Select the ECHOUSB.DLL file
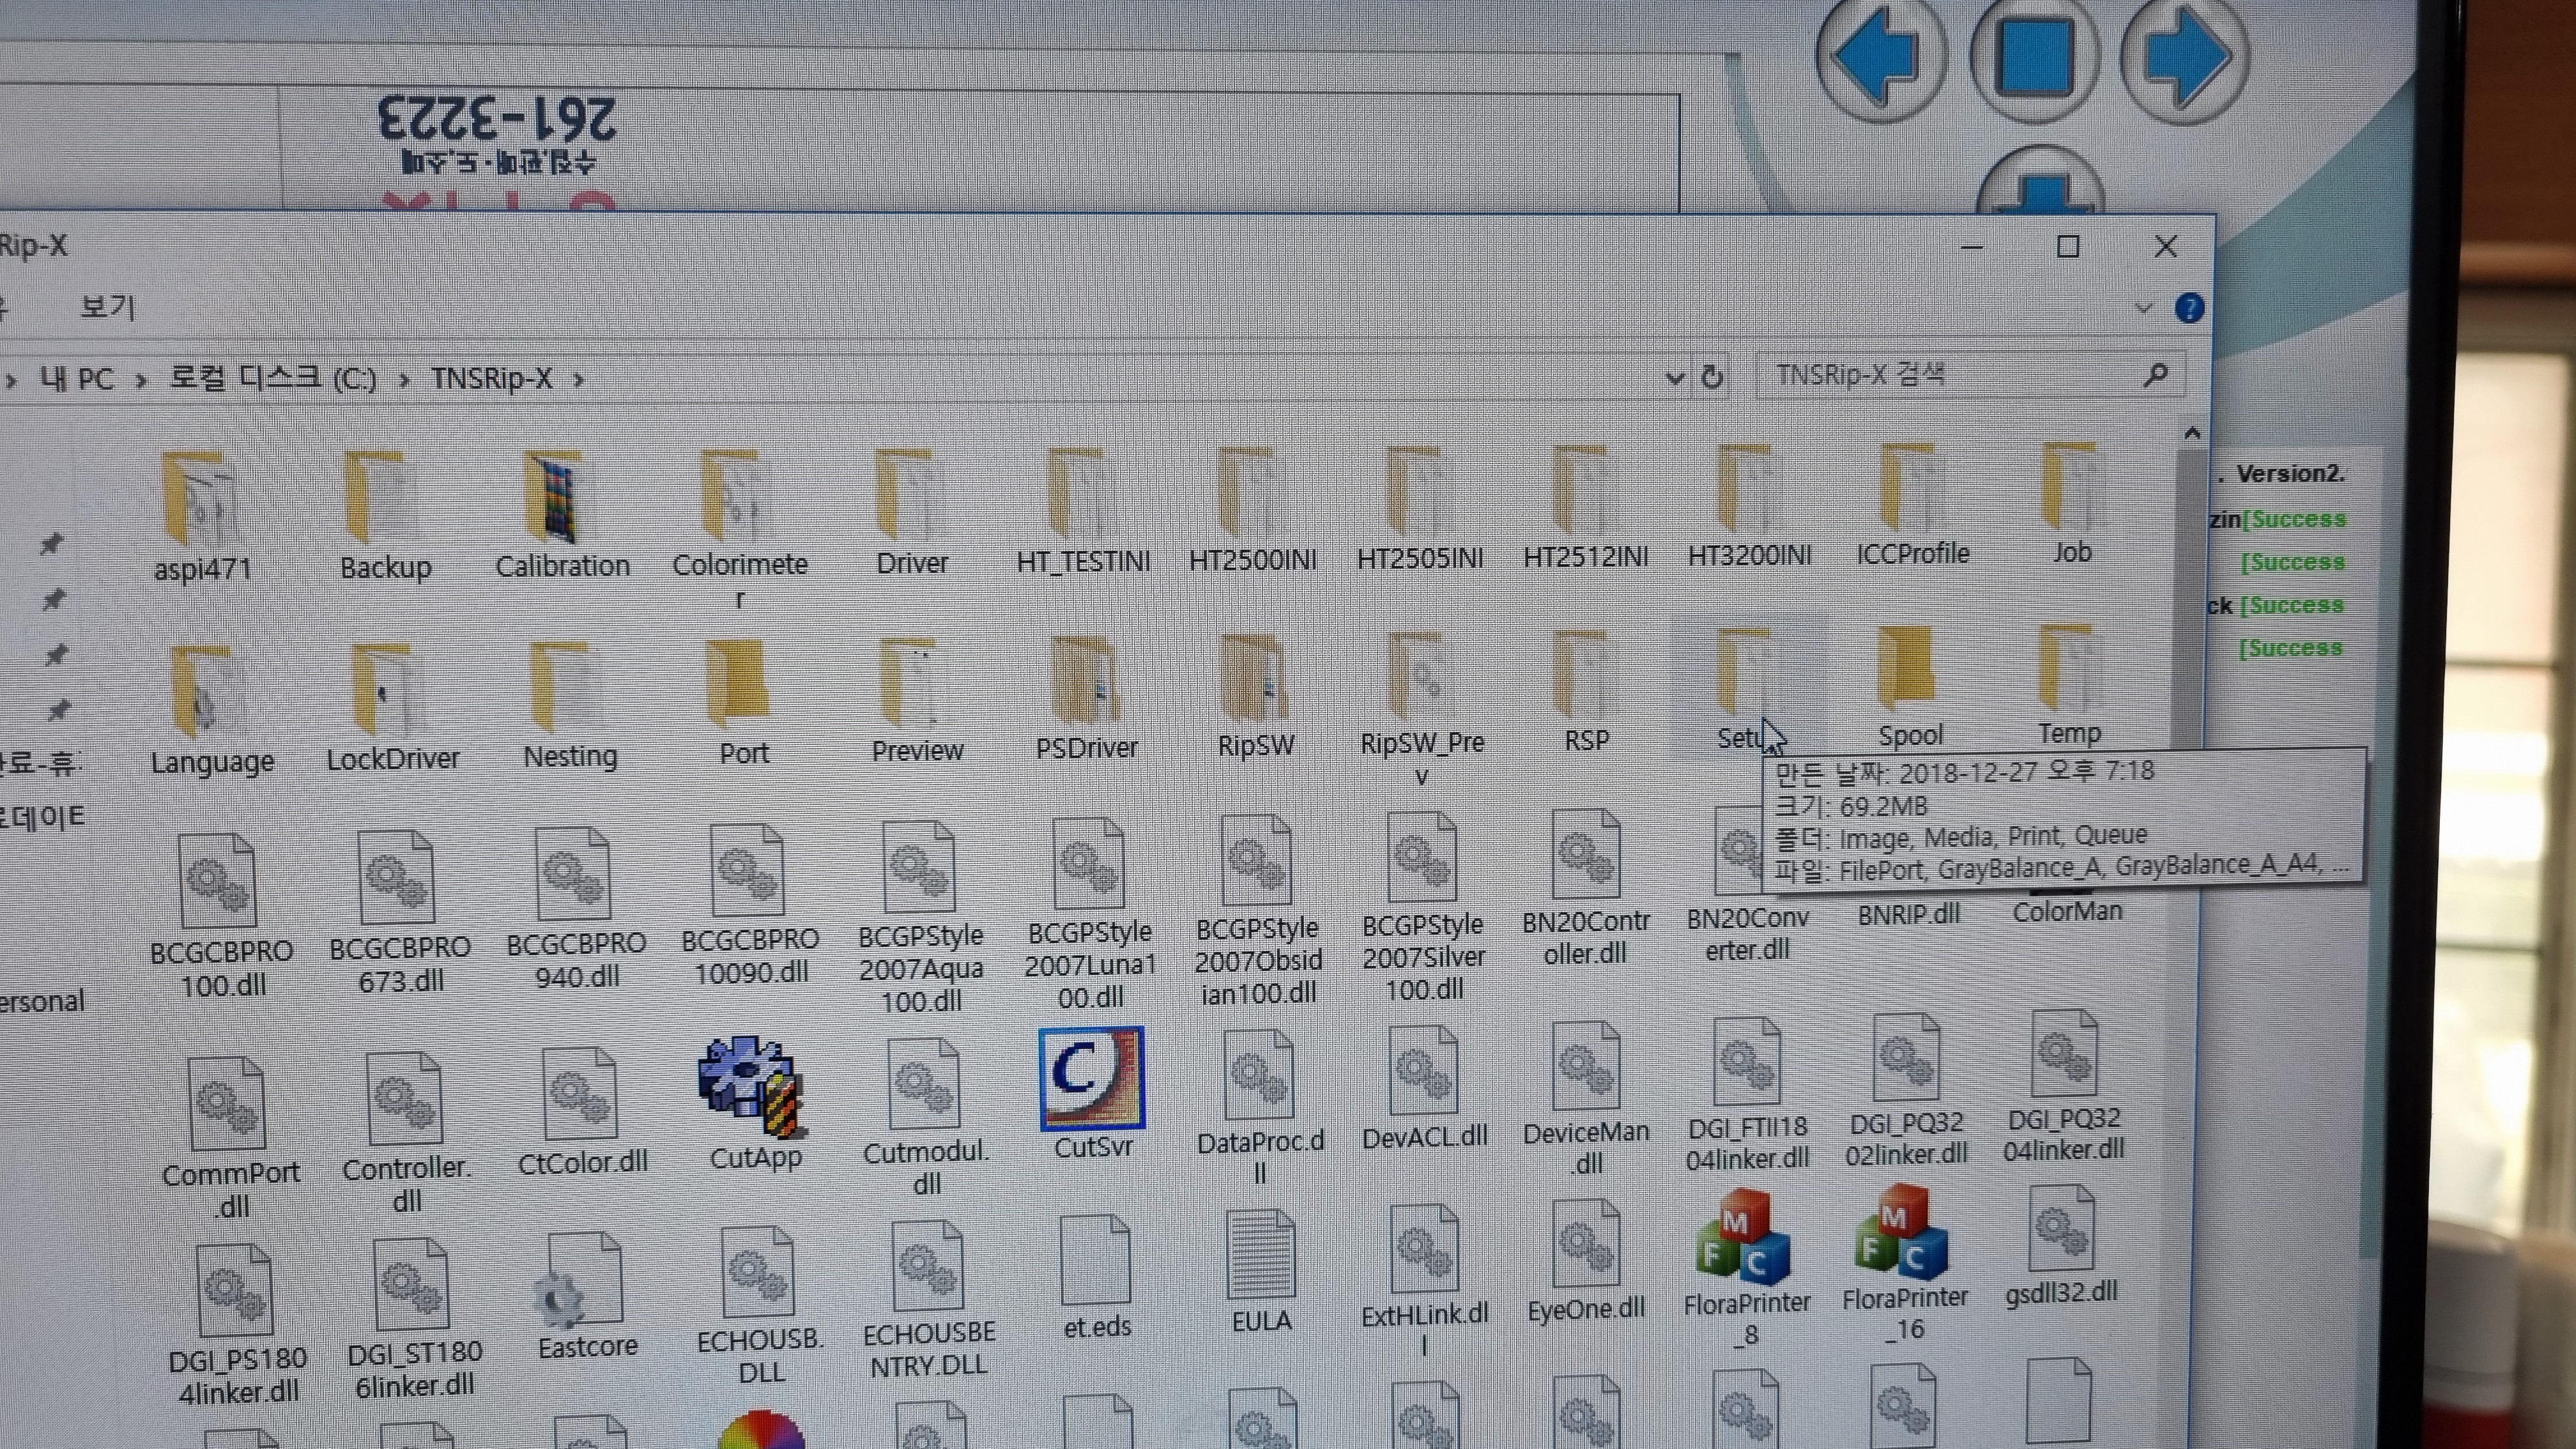 click(x=760, y=1306)
